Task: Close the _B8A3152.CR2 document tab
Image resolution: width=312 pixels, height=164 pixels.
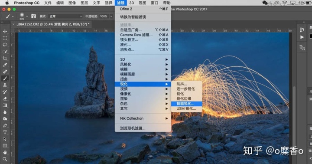Action: pyautogui.click(x=13, y=24)
